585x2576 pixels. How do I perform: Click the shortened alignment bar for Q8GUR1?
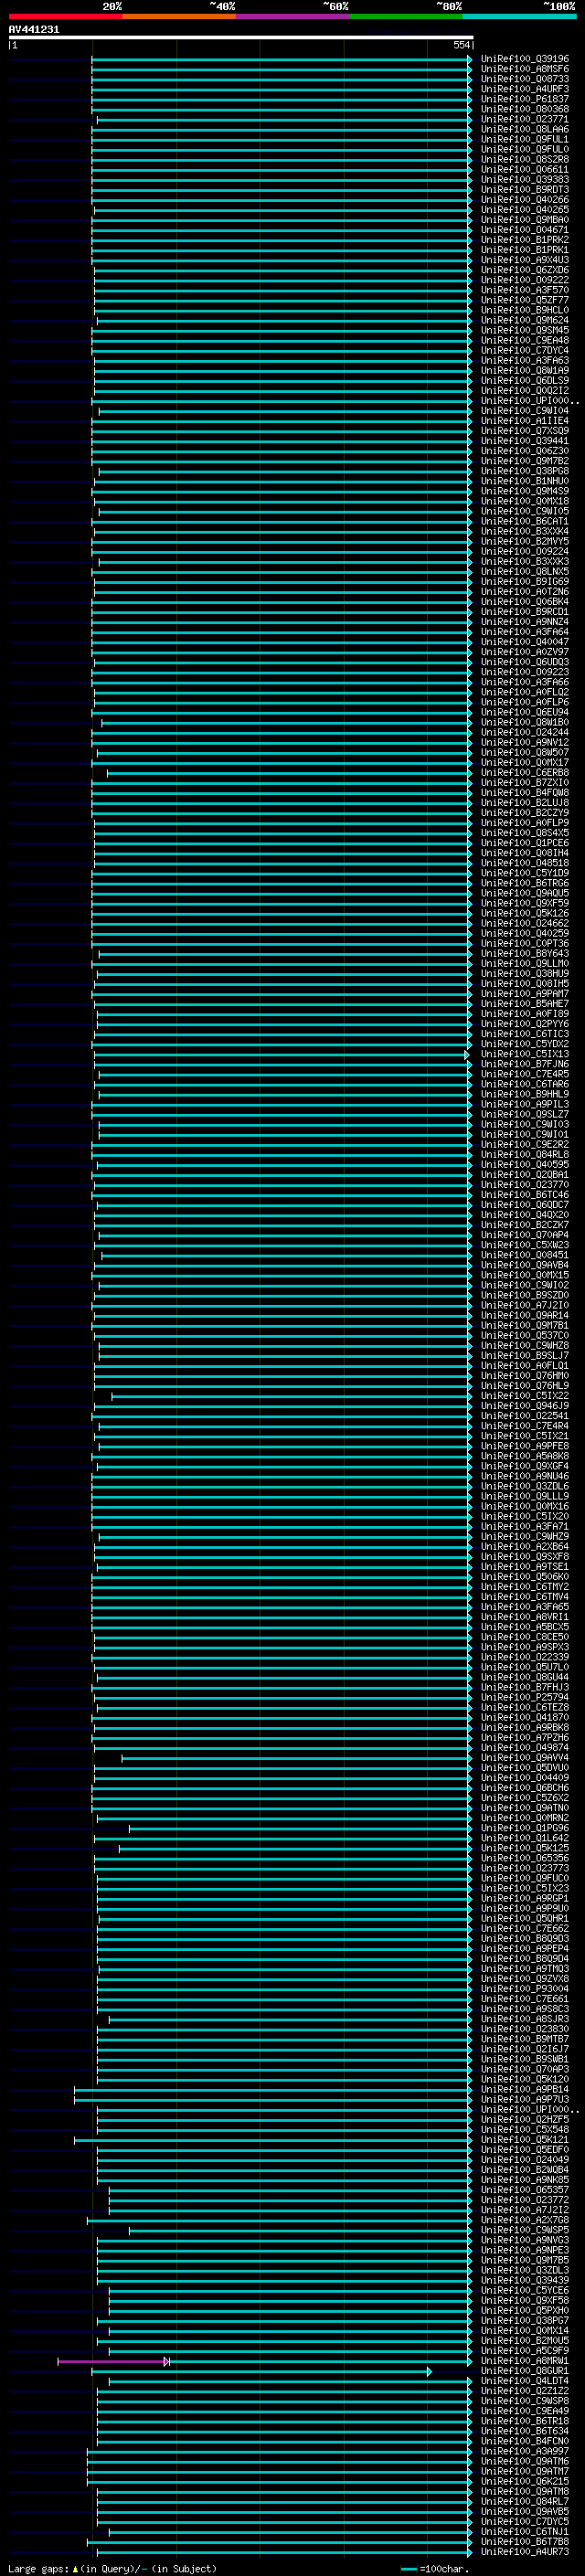262,2371
